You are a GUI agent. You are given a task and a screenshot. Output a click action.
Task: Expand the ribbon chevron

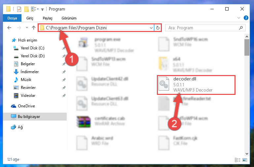pyautogui.click(x=238, y=18)
